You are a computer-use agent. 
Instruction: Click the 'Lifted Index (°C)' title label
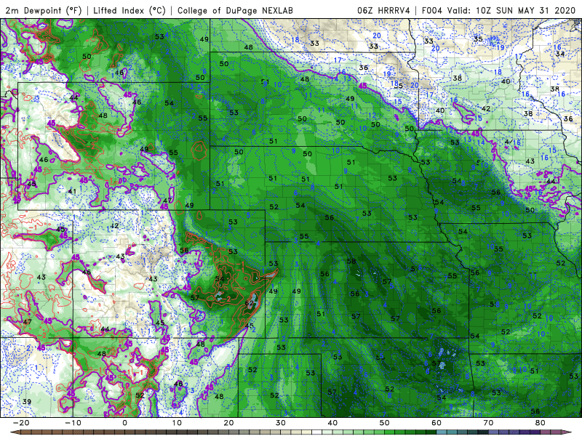tap(129, 10)
